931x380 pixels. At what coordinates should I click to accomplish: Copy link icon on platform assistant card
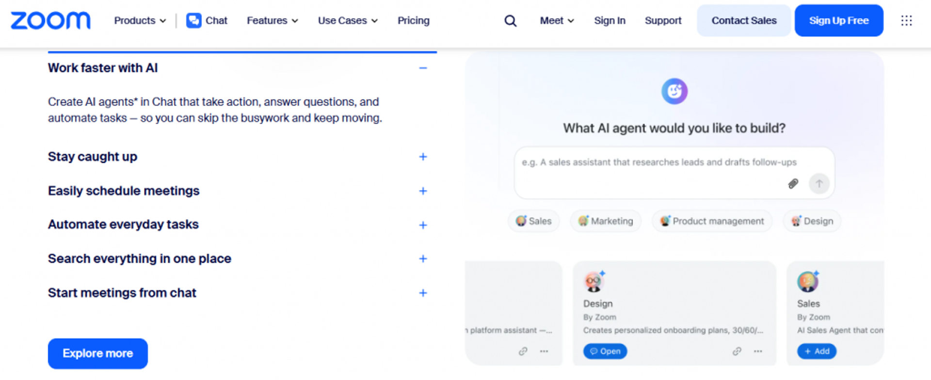click(x=523, y=351)
